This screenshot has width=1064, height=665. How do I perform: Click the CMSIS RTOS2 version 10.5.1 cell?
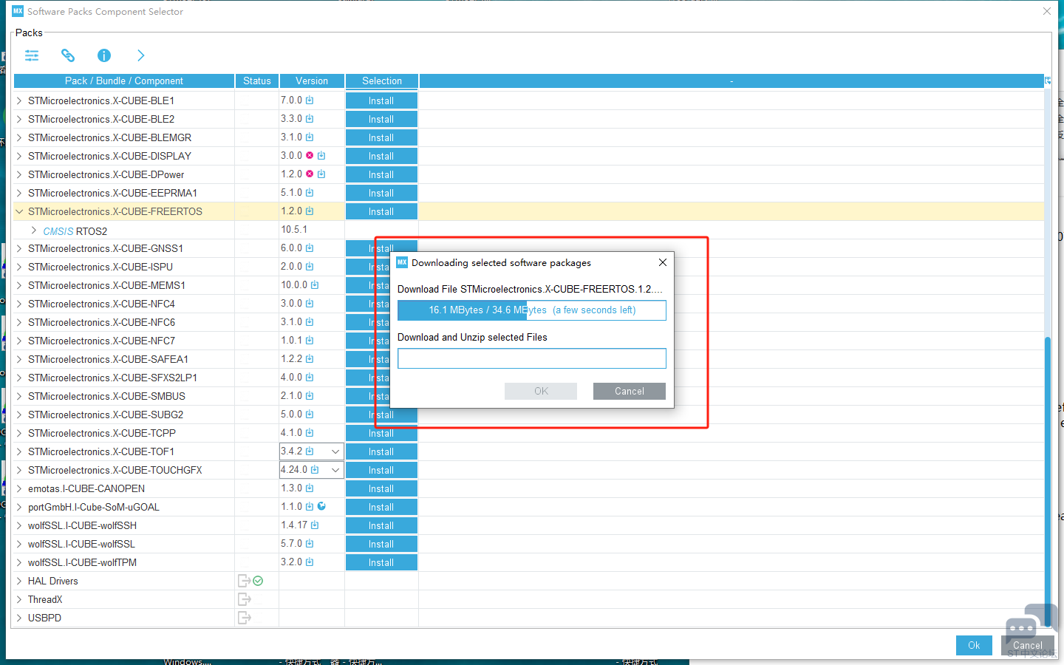[x=312, y=230]
